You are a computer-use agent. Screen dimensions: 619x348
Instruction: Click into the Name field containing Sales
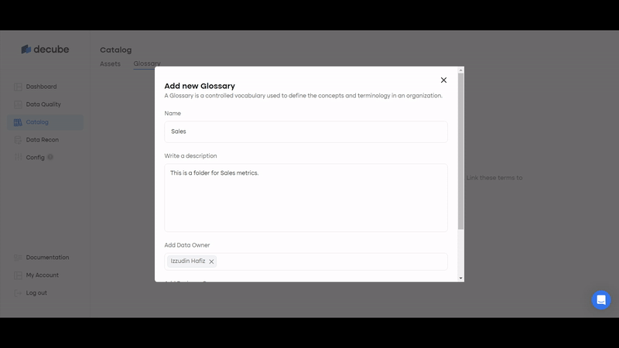[306, 131]
